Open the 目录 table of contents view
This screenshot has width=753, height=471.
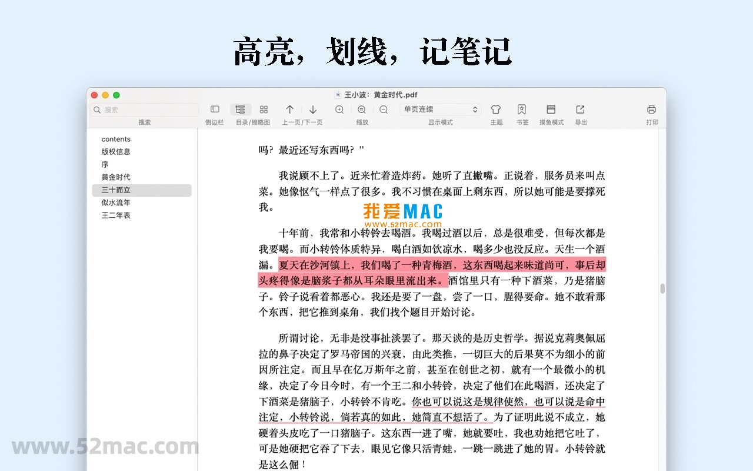[x=240, y=109]
